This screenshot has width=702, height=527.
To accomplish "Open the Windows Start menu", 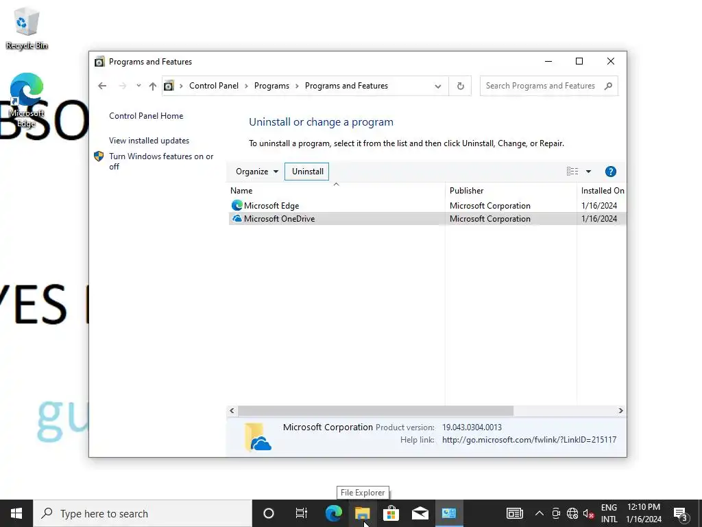I will pyautogui.click(x=16, y=513).
